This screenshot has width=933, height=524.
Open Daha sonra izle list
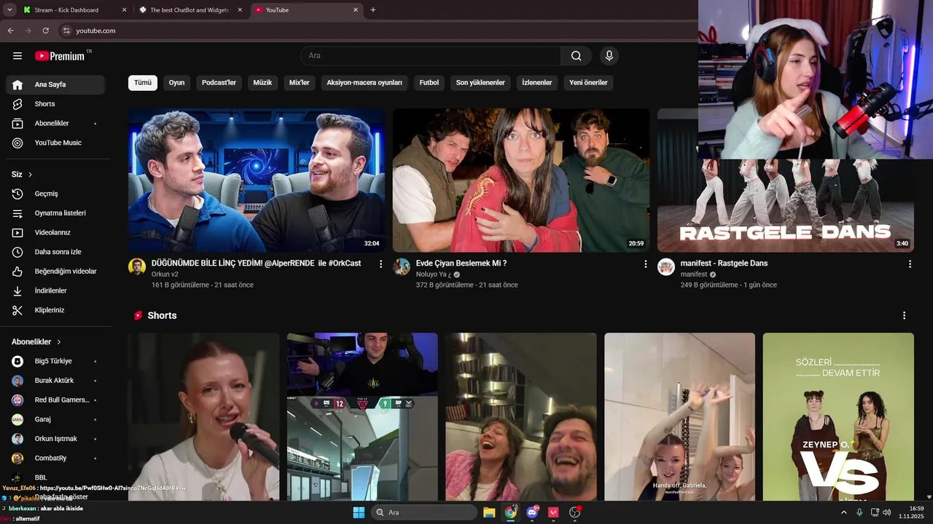click(x=55, y=252)
